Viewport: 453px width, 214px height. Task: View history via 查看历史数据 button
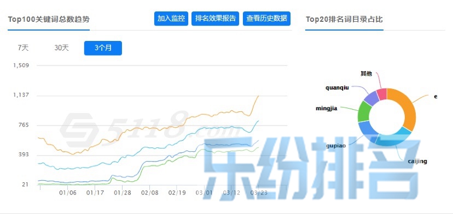[x=266, y=19]
